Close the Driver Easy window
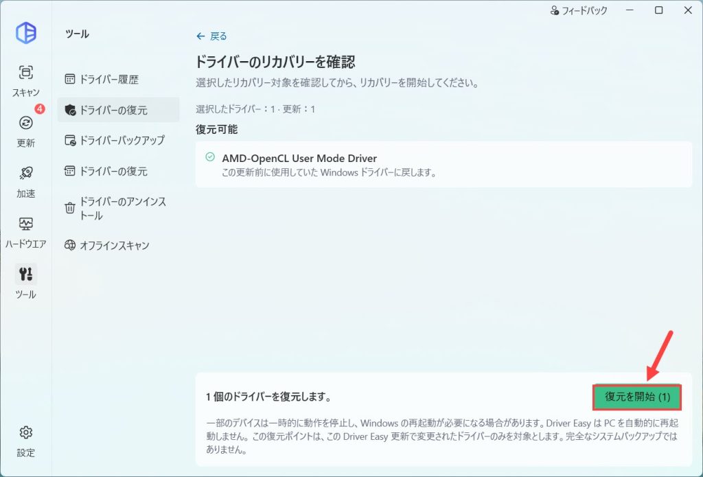The width and height of the screenshot is (703, 477). point(688,10)
